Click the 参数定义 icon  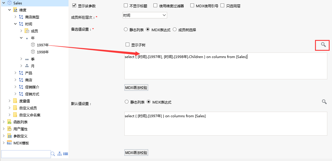pos(9,136)
